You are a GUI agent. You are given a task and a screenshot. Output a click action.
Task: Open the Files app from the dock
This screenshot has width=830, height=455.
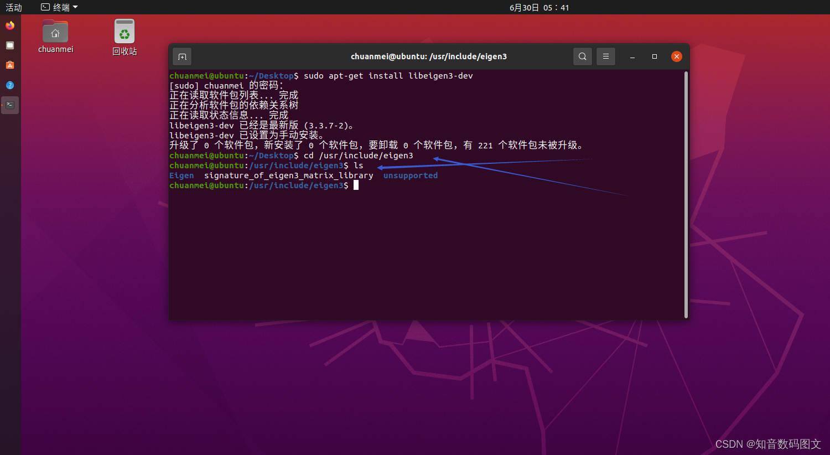pyautogui.click(x=9, y=45)
